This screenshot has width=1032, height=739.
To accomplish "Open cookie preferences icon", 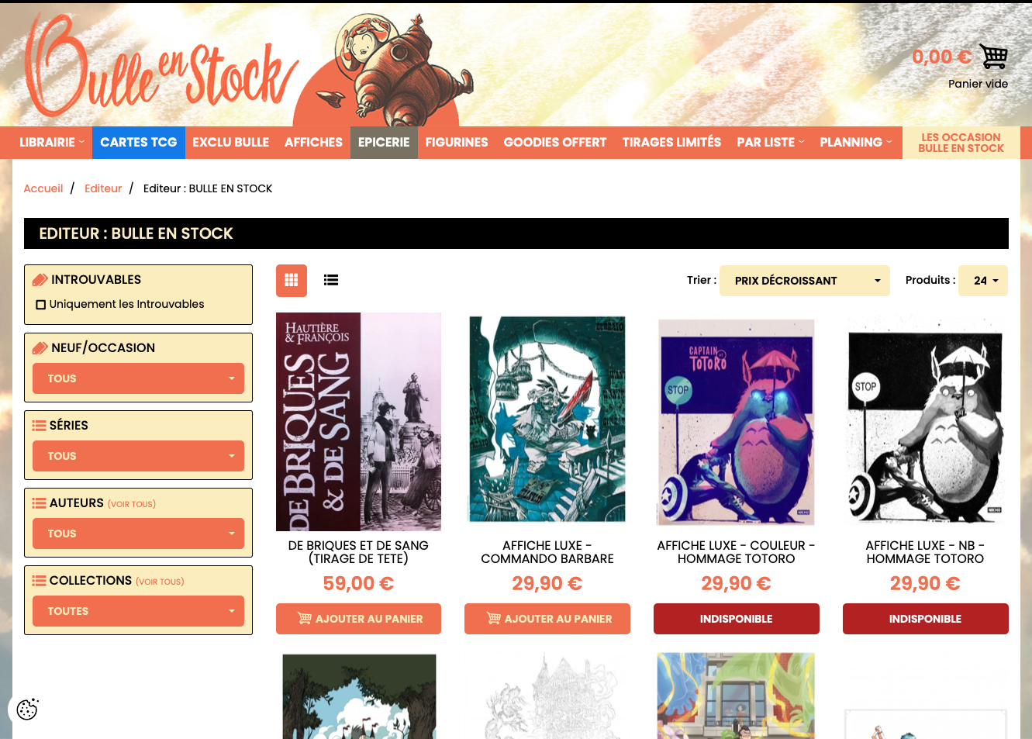I will tap(28, 709).
